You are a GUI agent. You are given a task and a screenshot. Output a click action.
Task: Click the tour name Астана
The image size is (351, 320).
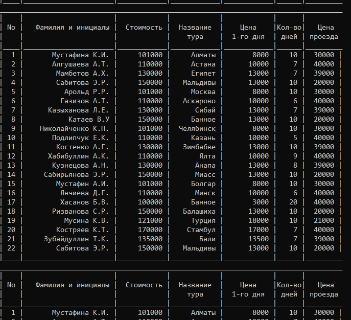click(203, 64)
